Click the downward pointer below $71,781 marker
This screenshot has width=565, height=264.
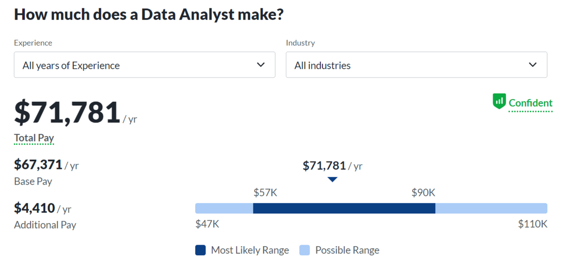(x=332, y=179)
